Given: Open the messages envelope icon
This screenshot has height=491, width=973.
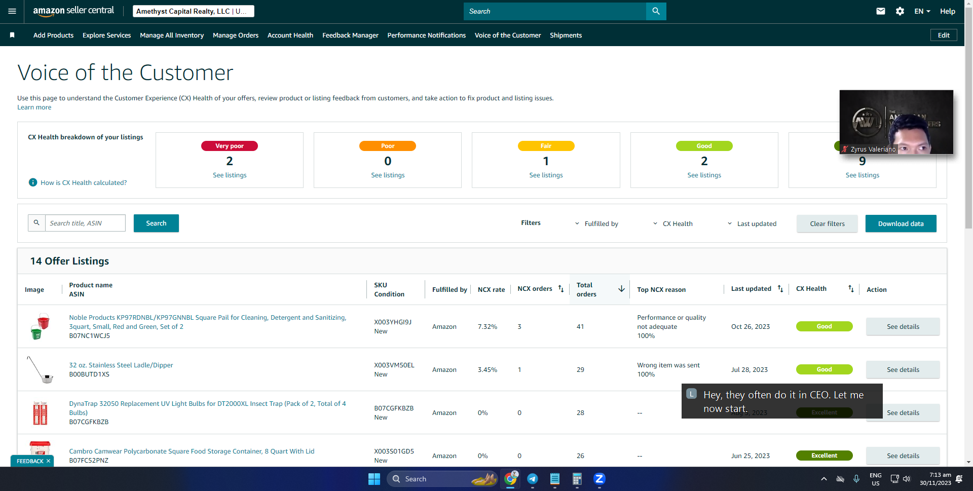Looking at the screenshot, I should 881,11.
